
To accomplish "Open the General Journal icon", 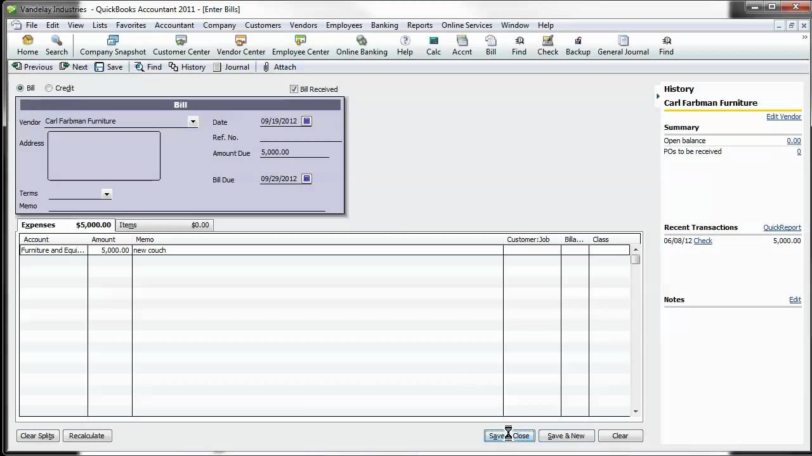I will coord(623,46).
